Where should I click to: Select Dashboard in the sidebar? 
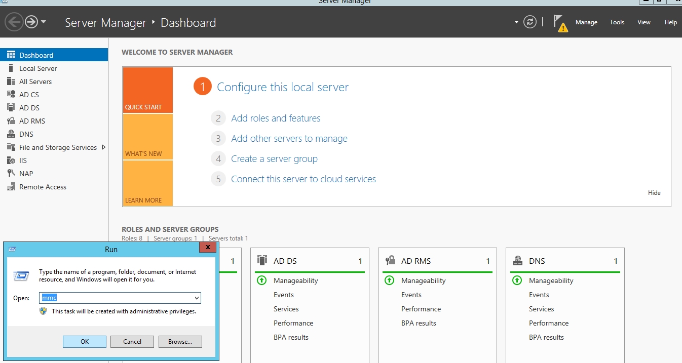coord(54,55)
